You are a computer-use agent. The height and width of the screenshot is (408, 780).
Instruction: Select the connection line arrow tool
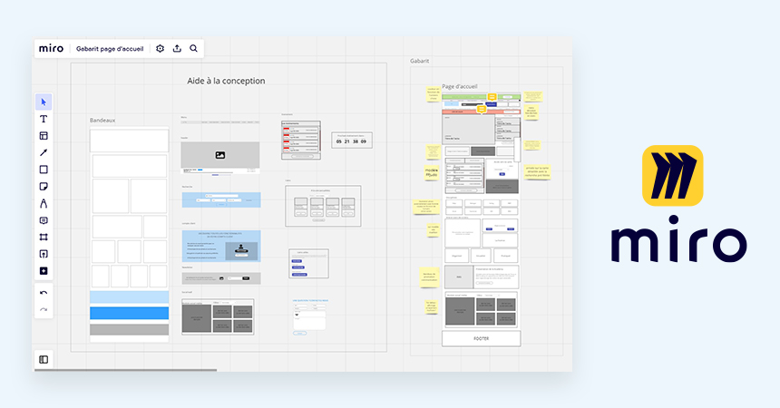click(44, 152)
